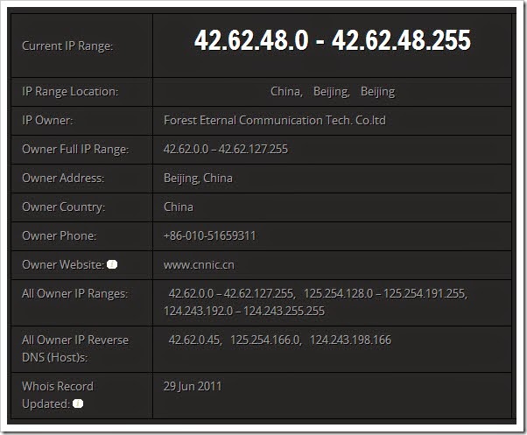
Task: Click the Owner Full IP Range value 42.62.0.0 – 42.62.127.255
Action: [x=226, y=149]
